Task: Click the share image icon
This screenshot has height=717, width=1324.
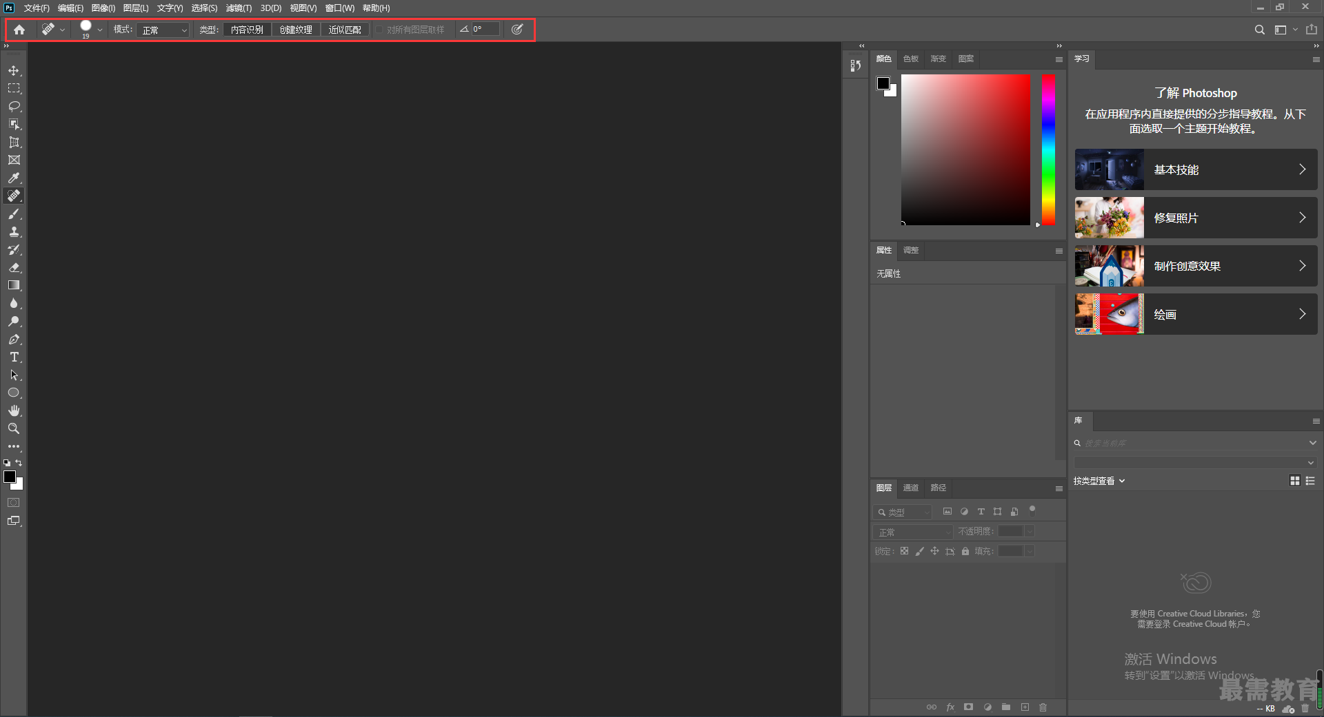Action: coord(1312,30)
